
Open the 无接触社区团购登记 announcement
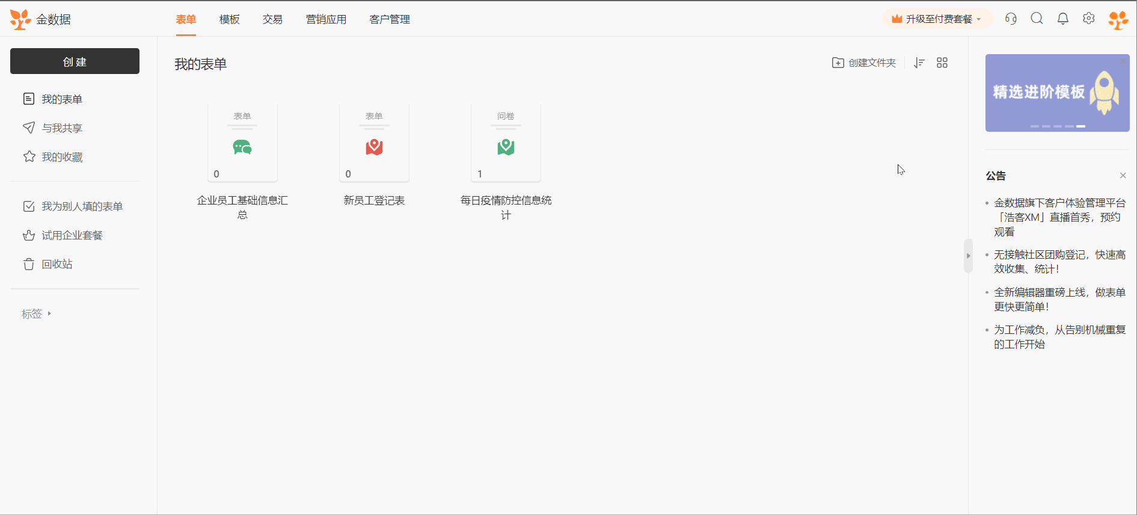[1059, 262]
